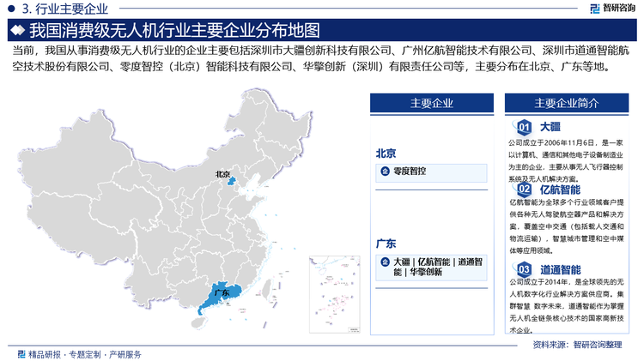Click the 广东 label on the map
This screenshot has height=361, width=644.
click(222, 293)
